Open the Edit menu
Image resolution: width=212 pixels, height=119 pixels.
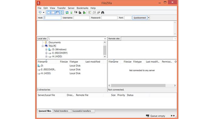[45, 8]
